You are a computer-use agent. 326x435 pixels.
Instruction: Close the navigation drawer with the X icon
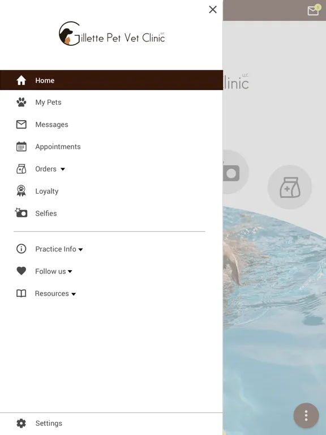213,10
